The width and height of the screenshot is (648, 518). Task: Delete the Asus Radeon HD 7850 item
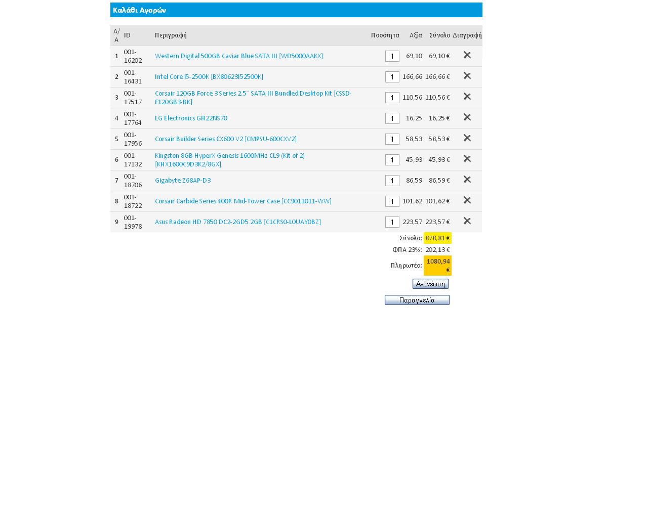pyautogui.click(x=467, y=221)
